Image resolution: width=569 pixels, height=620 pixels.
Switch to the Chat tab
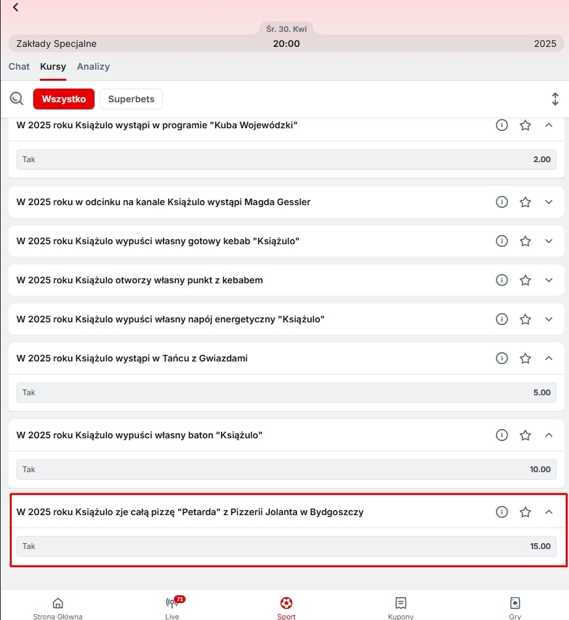19,66
